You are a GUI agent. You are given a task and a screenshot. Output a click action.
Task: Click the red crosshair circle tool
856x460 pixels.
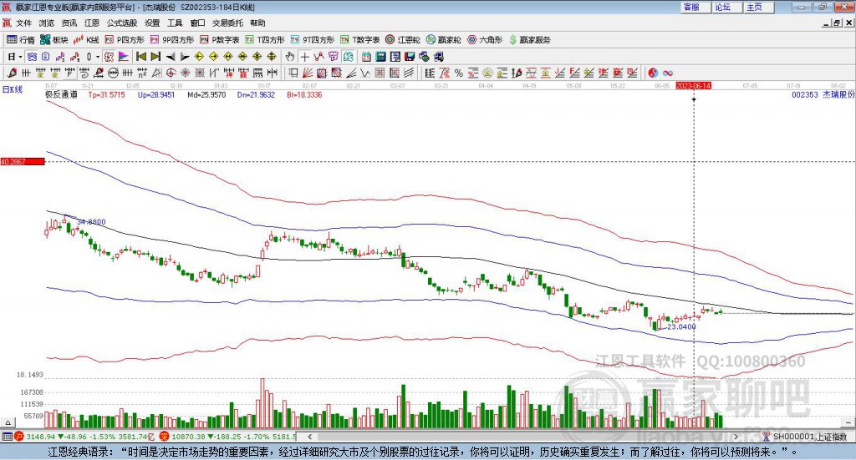click(171, 73)
